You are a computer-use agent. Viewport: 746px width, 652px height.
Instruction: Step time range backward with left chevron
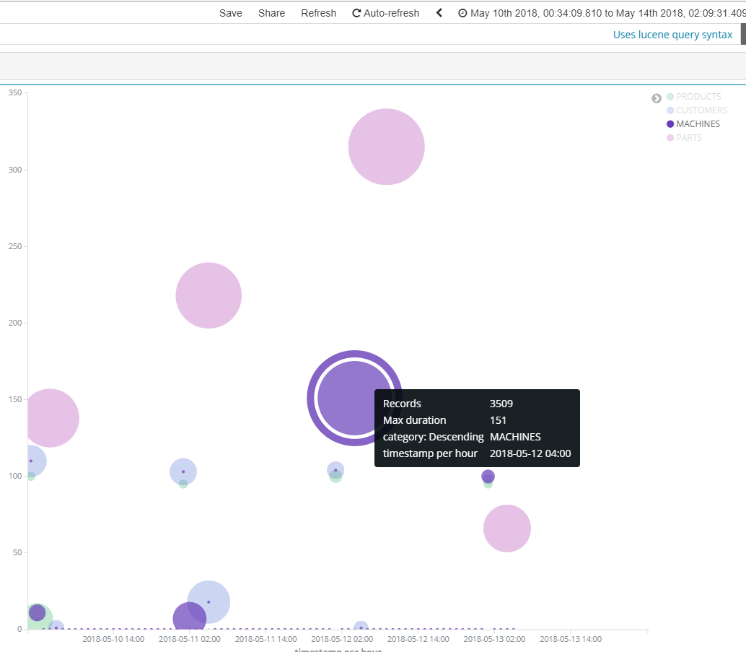pos(439,13)
